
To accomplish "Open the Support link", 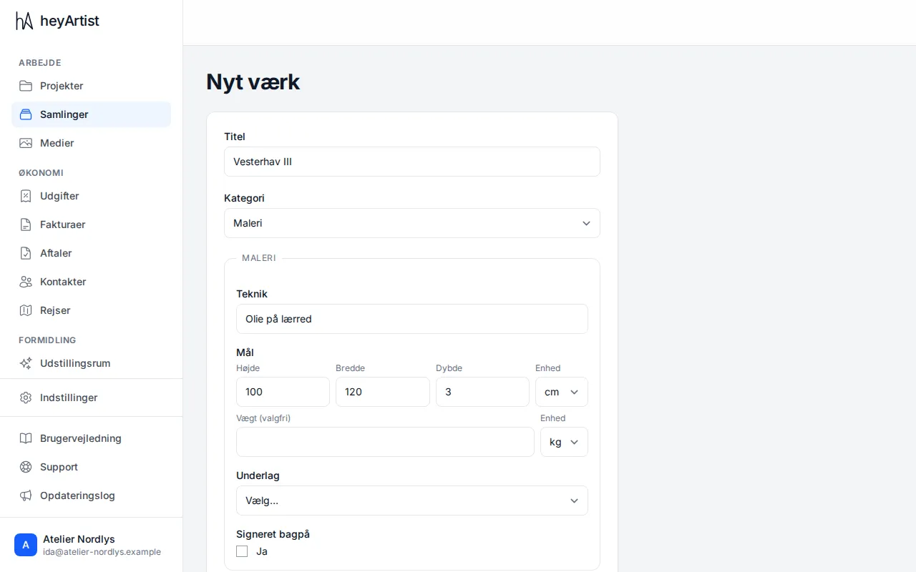I will (x=91, y=467).
